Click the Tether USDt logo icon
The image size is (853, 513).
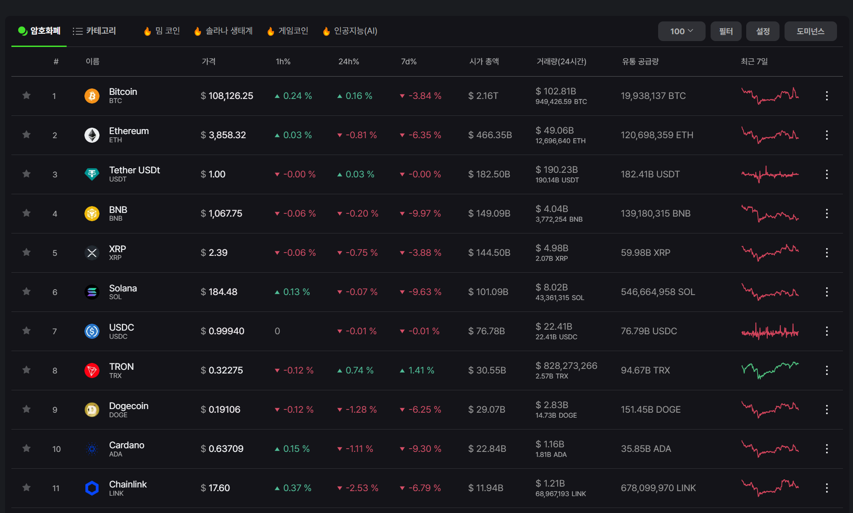pyautogui.click(x=92, y=174)
